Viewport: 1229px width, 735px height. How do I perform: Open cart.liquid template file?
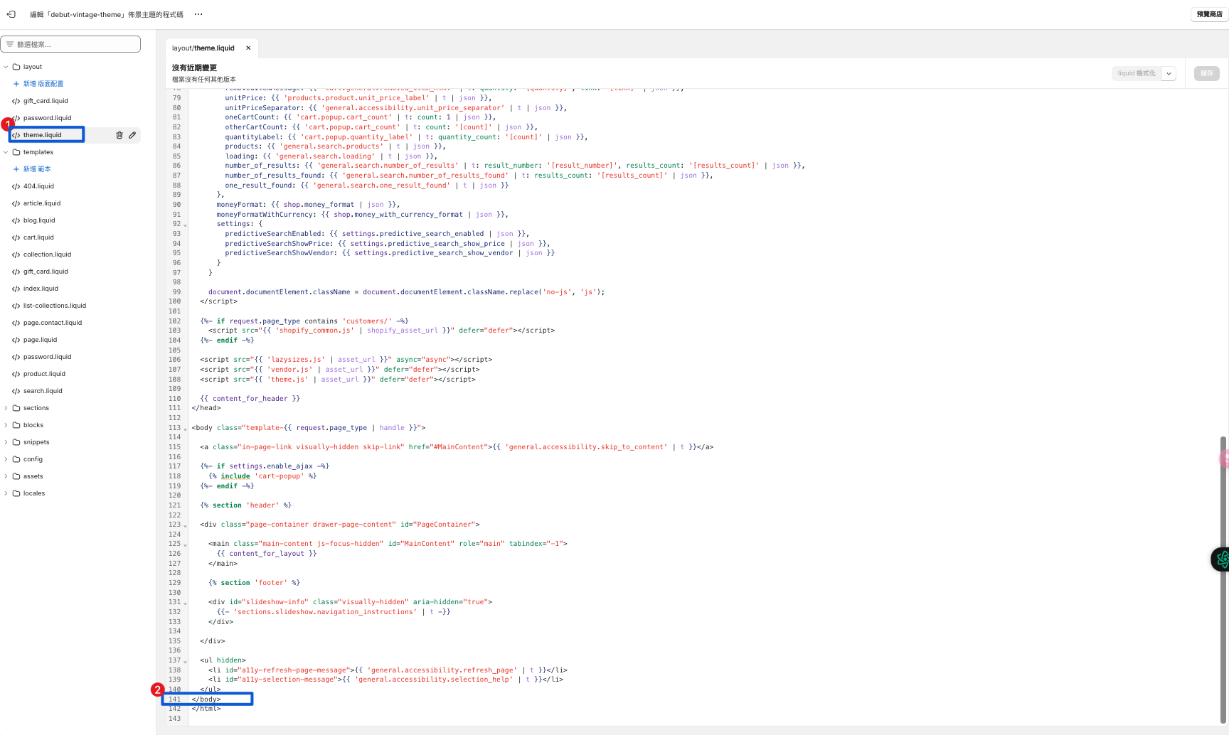coord(38,237)
